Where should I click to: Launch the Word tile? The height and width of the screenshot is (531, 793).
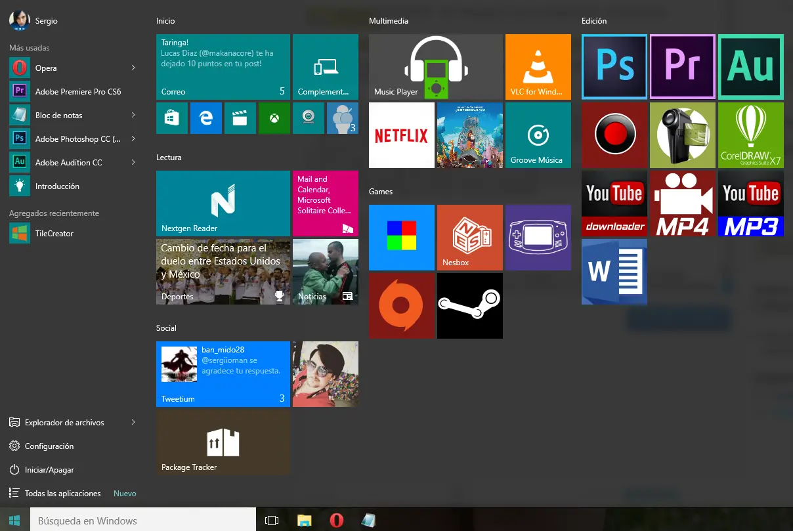(614, 272)
